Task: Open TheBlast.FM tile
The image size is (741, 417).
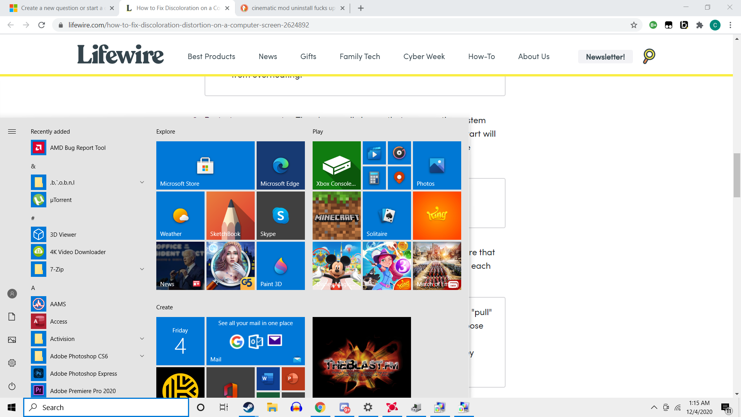Action: (x=362, y=357)
